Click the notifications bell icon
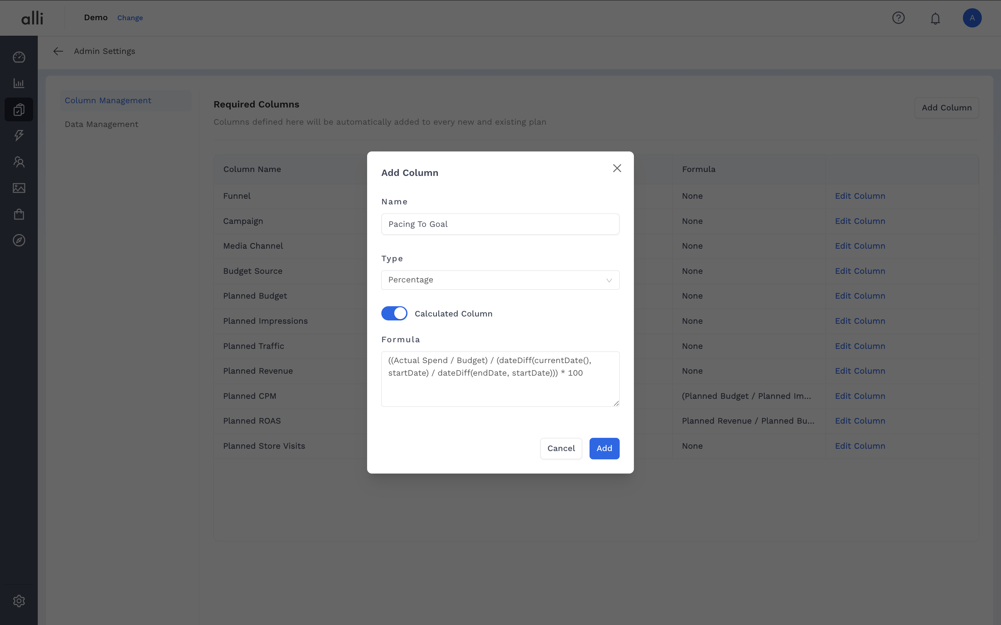Viewport: 1001px width, 625px height. click(x=935, y=18)
